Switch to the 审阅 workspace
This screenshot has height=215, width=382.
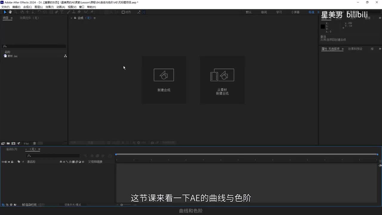click(x=264, y=12)
